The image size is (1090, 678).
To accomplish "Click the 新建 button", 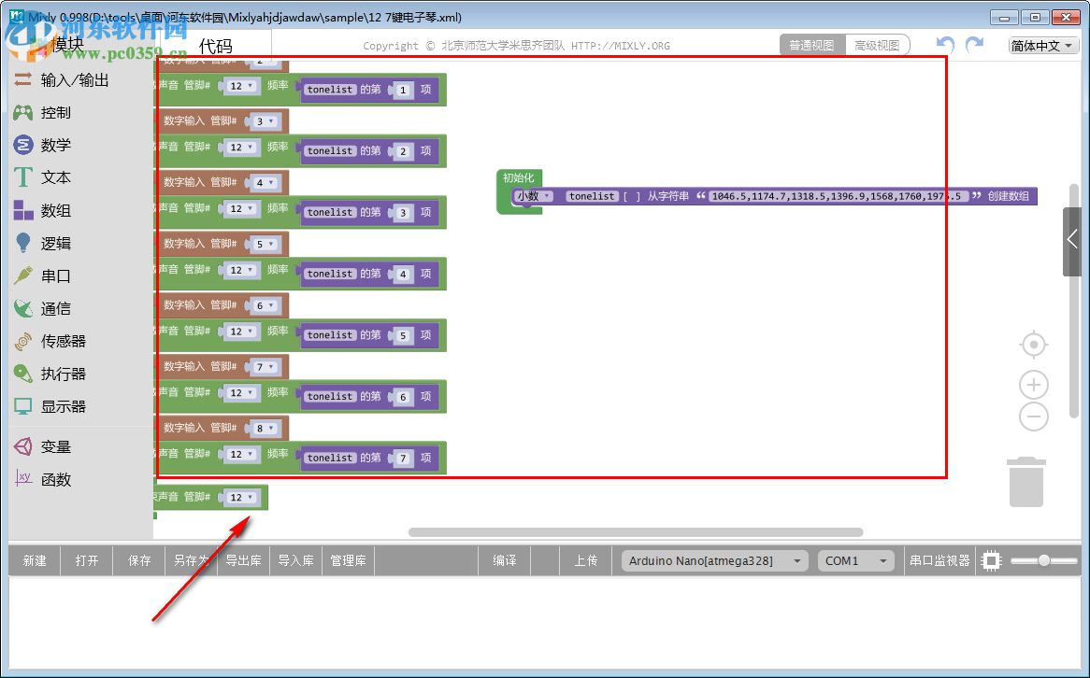I will [35, 560].
